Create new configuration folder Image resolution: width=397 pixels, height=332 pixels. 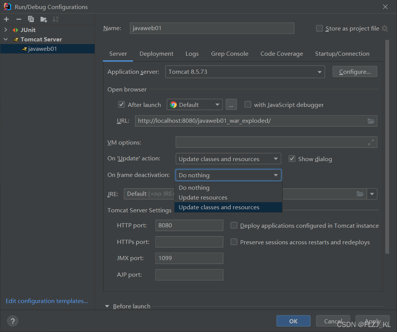[x=44, y=19]
